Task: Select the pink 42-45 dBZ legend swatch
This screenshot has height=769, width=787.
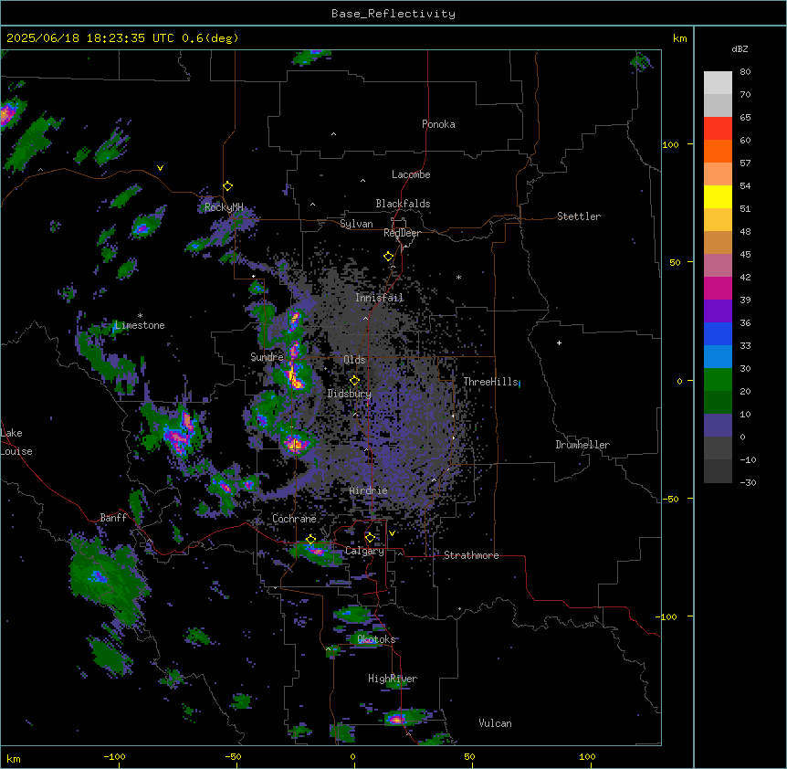Action: point(718,266)
